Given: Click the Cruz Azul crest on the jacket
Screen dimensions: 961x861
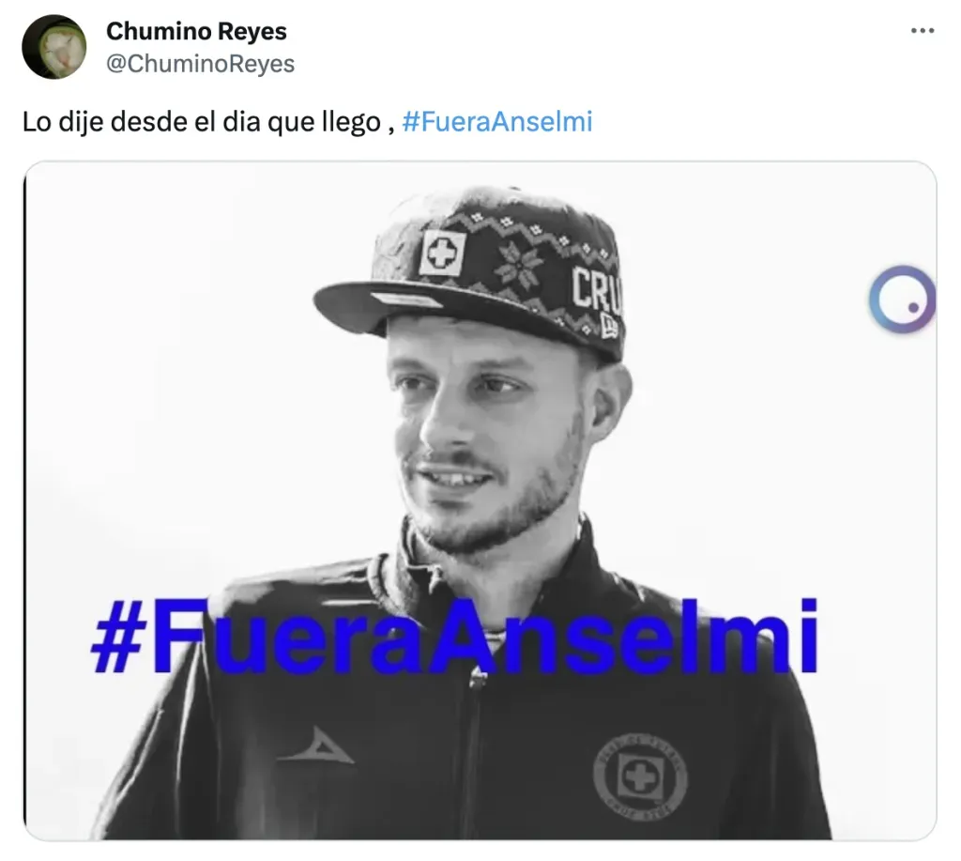Looking at the screenshot, I should pyautogui.click(x=640, y=777).
